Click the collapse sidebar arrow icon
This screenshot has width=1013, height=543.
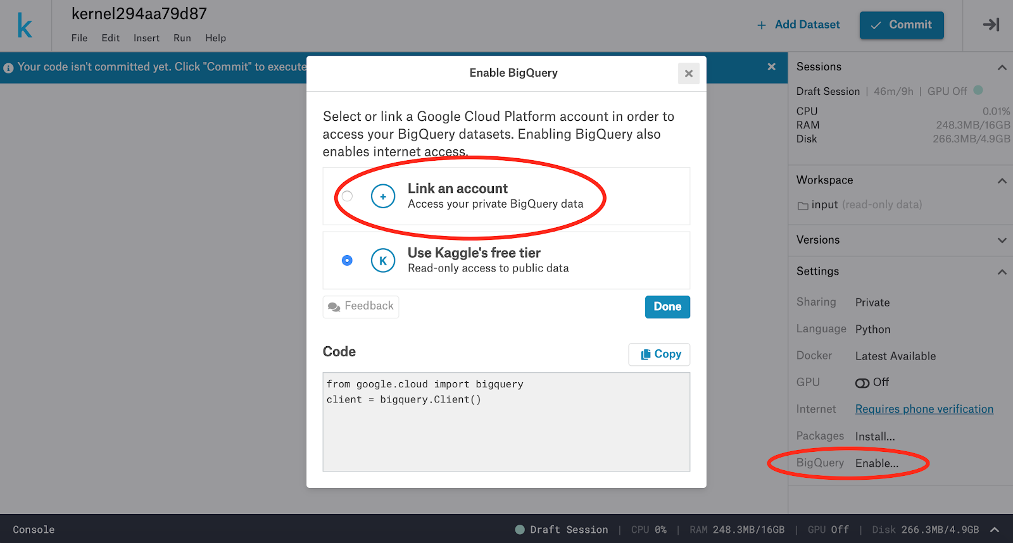pyautogui.click(x=991, y=25)
